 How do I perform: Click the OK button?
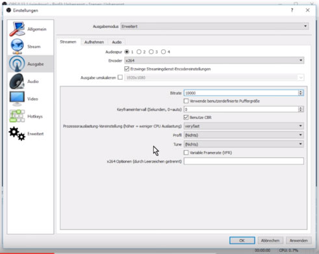242,240
